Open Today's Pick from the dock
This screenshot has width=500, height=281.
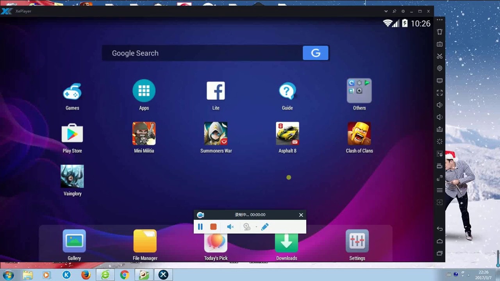point(216,242)
